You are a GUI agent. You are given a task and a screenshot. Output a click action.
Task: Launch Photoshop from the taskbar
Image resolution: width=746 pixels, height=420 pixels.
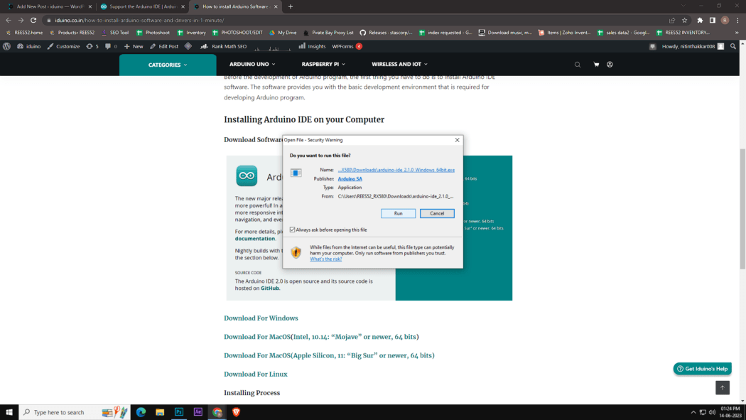coord(179,412)
